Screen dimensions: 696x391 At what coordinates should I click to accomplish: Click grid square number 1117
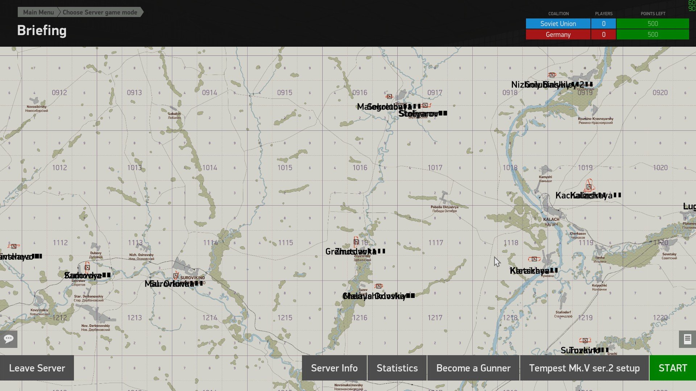point(436,243)
